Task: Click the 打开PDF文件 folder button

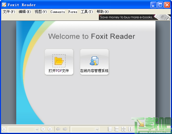Action: pos(59,62)
